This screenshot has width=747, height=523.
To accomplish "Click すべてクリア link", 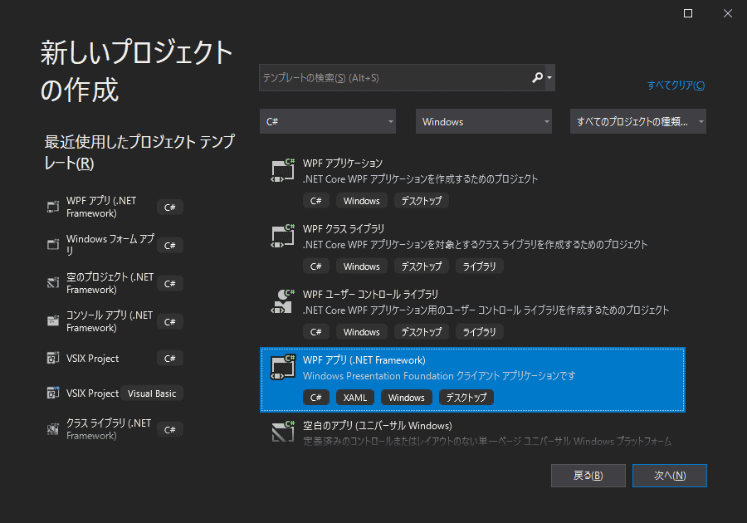I will [x=676, y=86].
